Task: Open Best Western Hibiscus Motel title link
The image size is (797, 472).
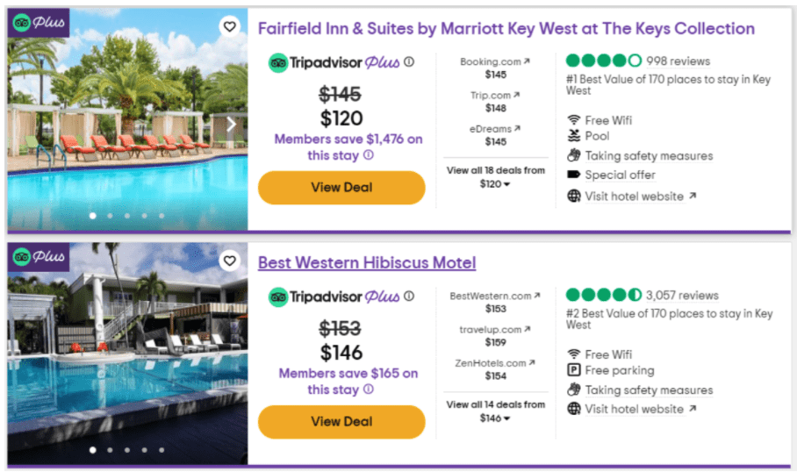Action: pyautogui.click(x=367, y=262)
